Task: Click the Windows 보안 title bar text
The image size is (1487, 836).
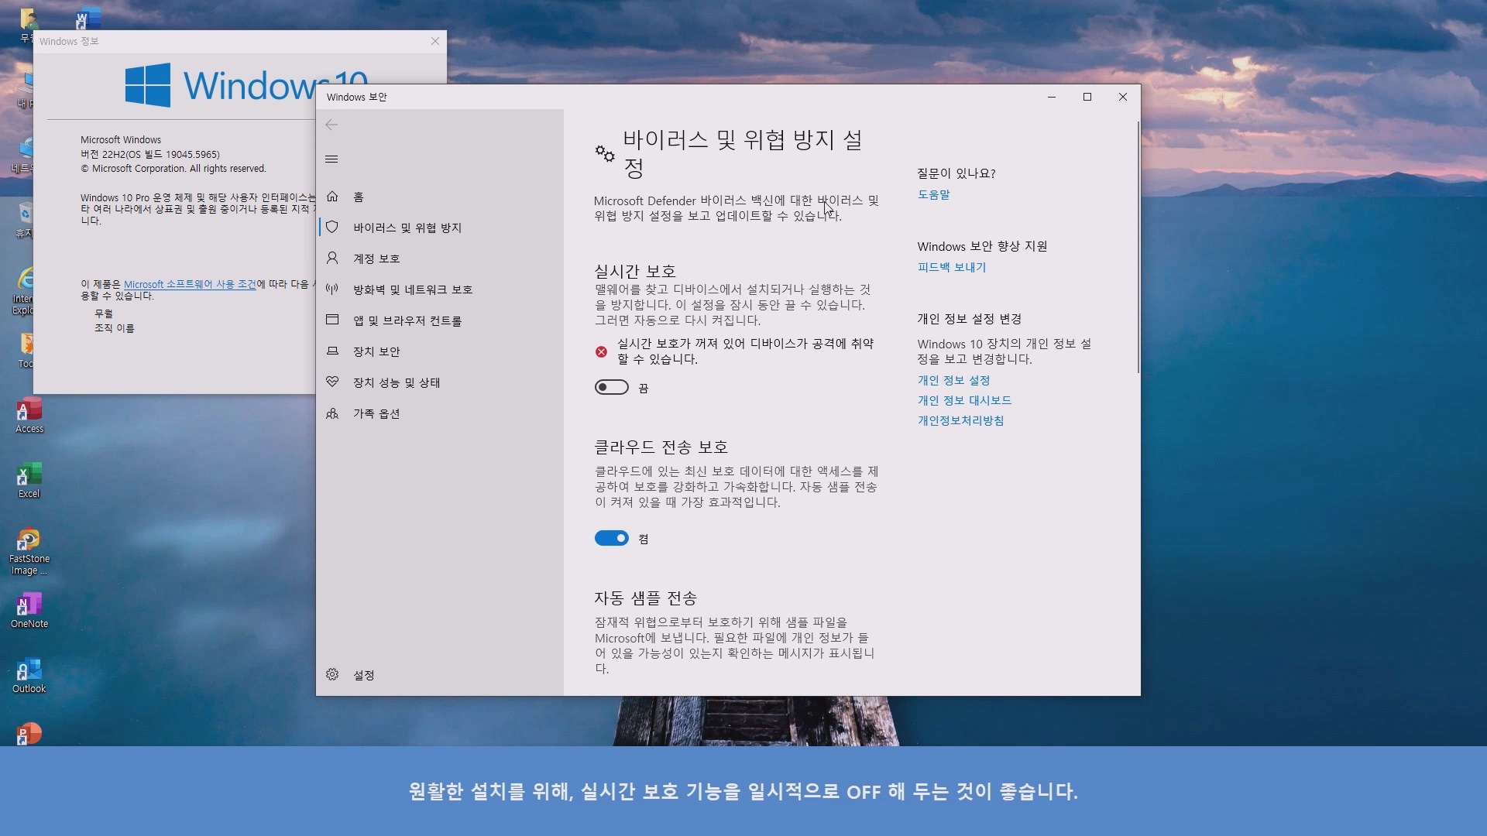Action: [356, 97]
